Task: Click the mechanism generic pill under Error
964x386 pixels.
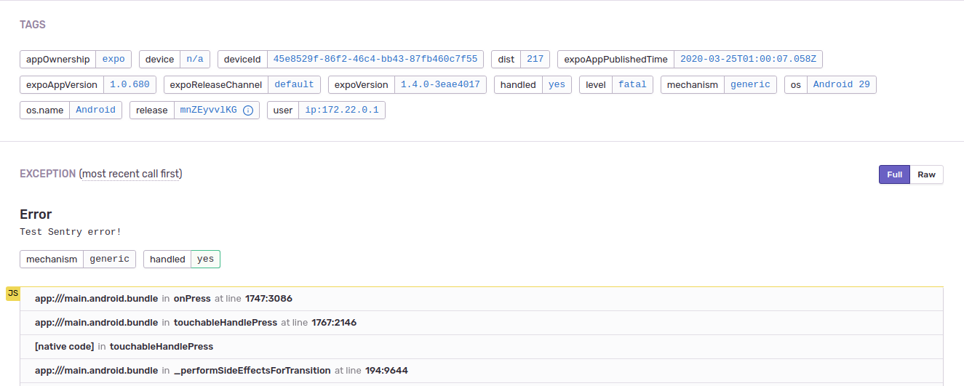Action: click(x=78, y=259)
